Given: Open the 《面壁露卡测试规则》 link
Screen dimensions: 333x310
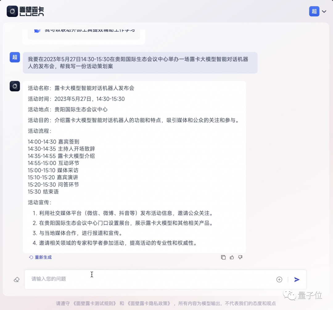Looking at the screenshot, I should [94, 304].
